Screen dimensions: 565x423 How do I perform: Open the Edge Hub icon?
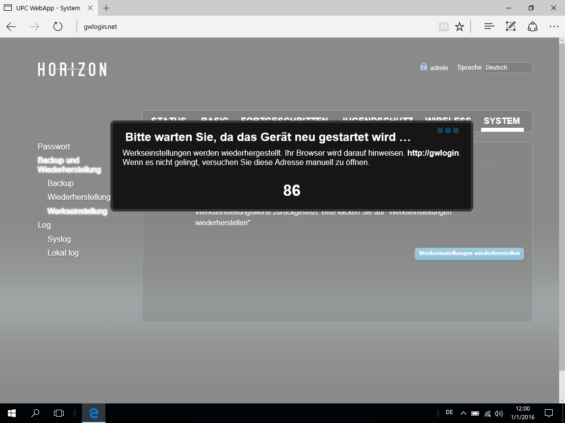click(489, 26)
